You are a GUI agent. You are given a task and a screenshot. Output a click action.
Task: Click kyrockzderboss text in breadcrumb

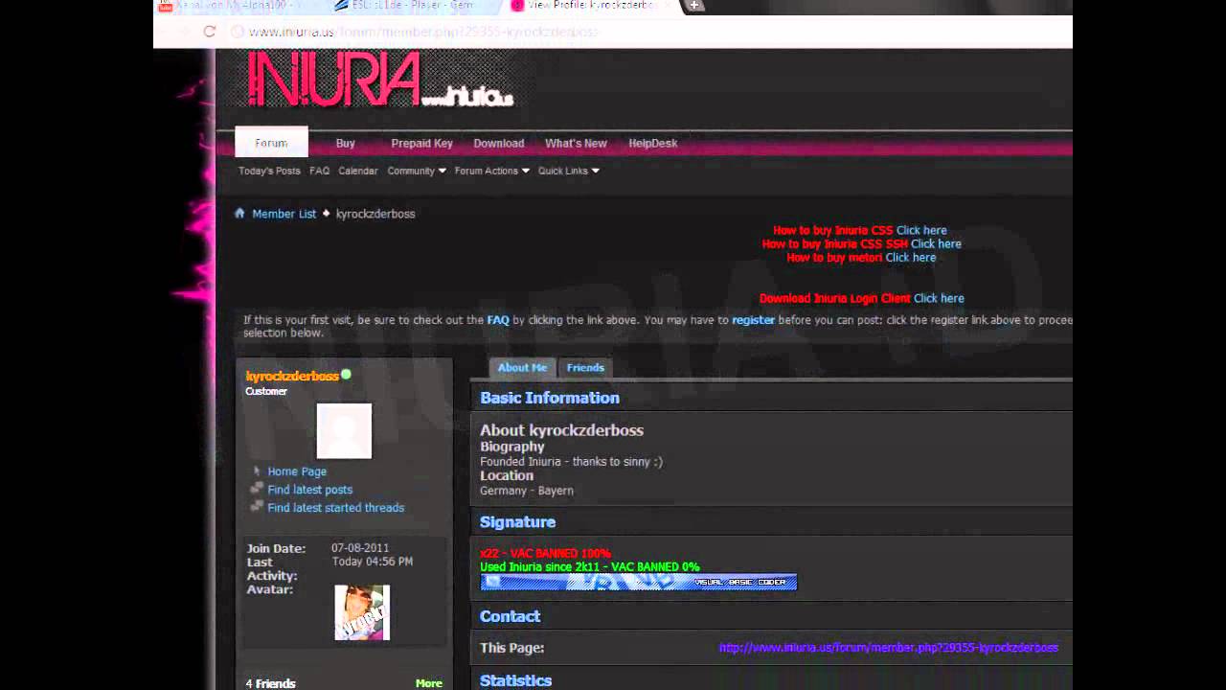375,214
